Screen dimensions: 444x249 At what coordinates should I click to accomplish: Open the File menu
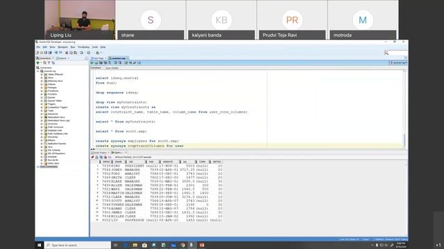pyautogui.click(x=38, y=47)
